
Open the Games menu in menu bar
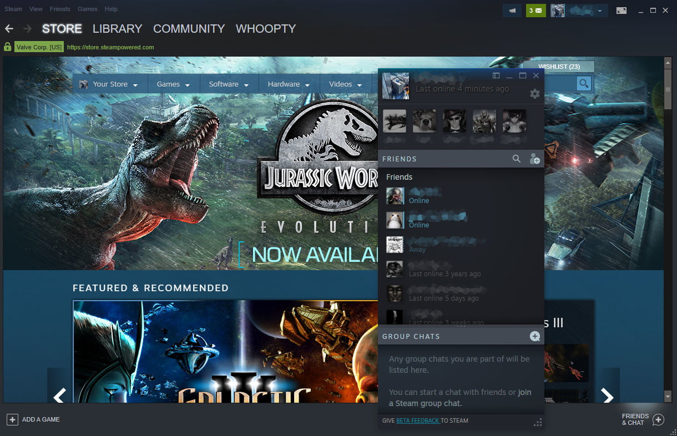pyautogui.click(x=88, y=9)
